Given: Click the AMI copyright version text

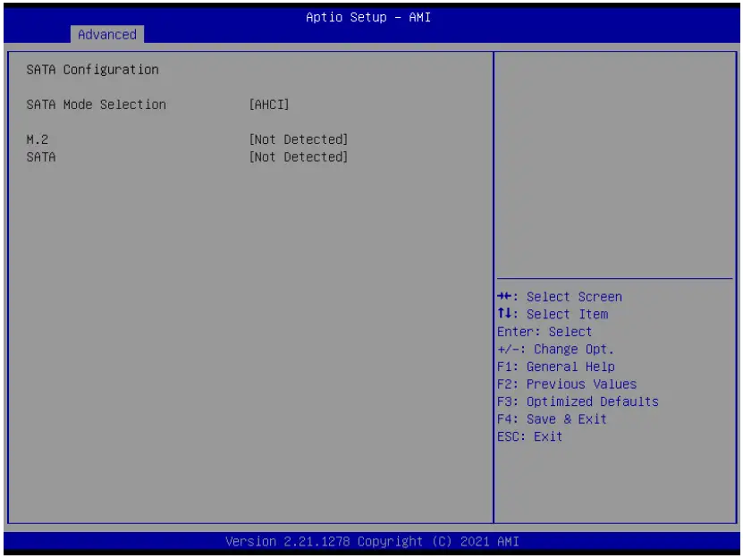Looking at the screenshot, I should [x=371, y=541].
